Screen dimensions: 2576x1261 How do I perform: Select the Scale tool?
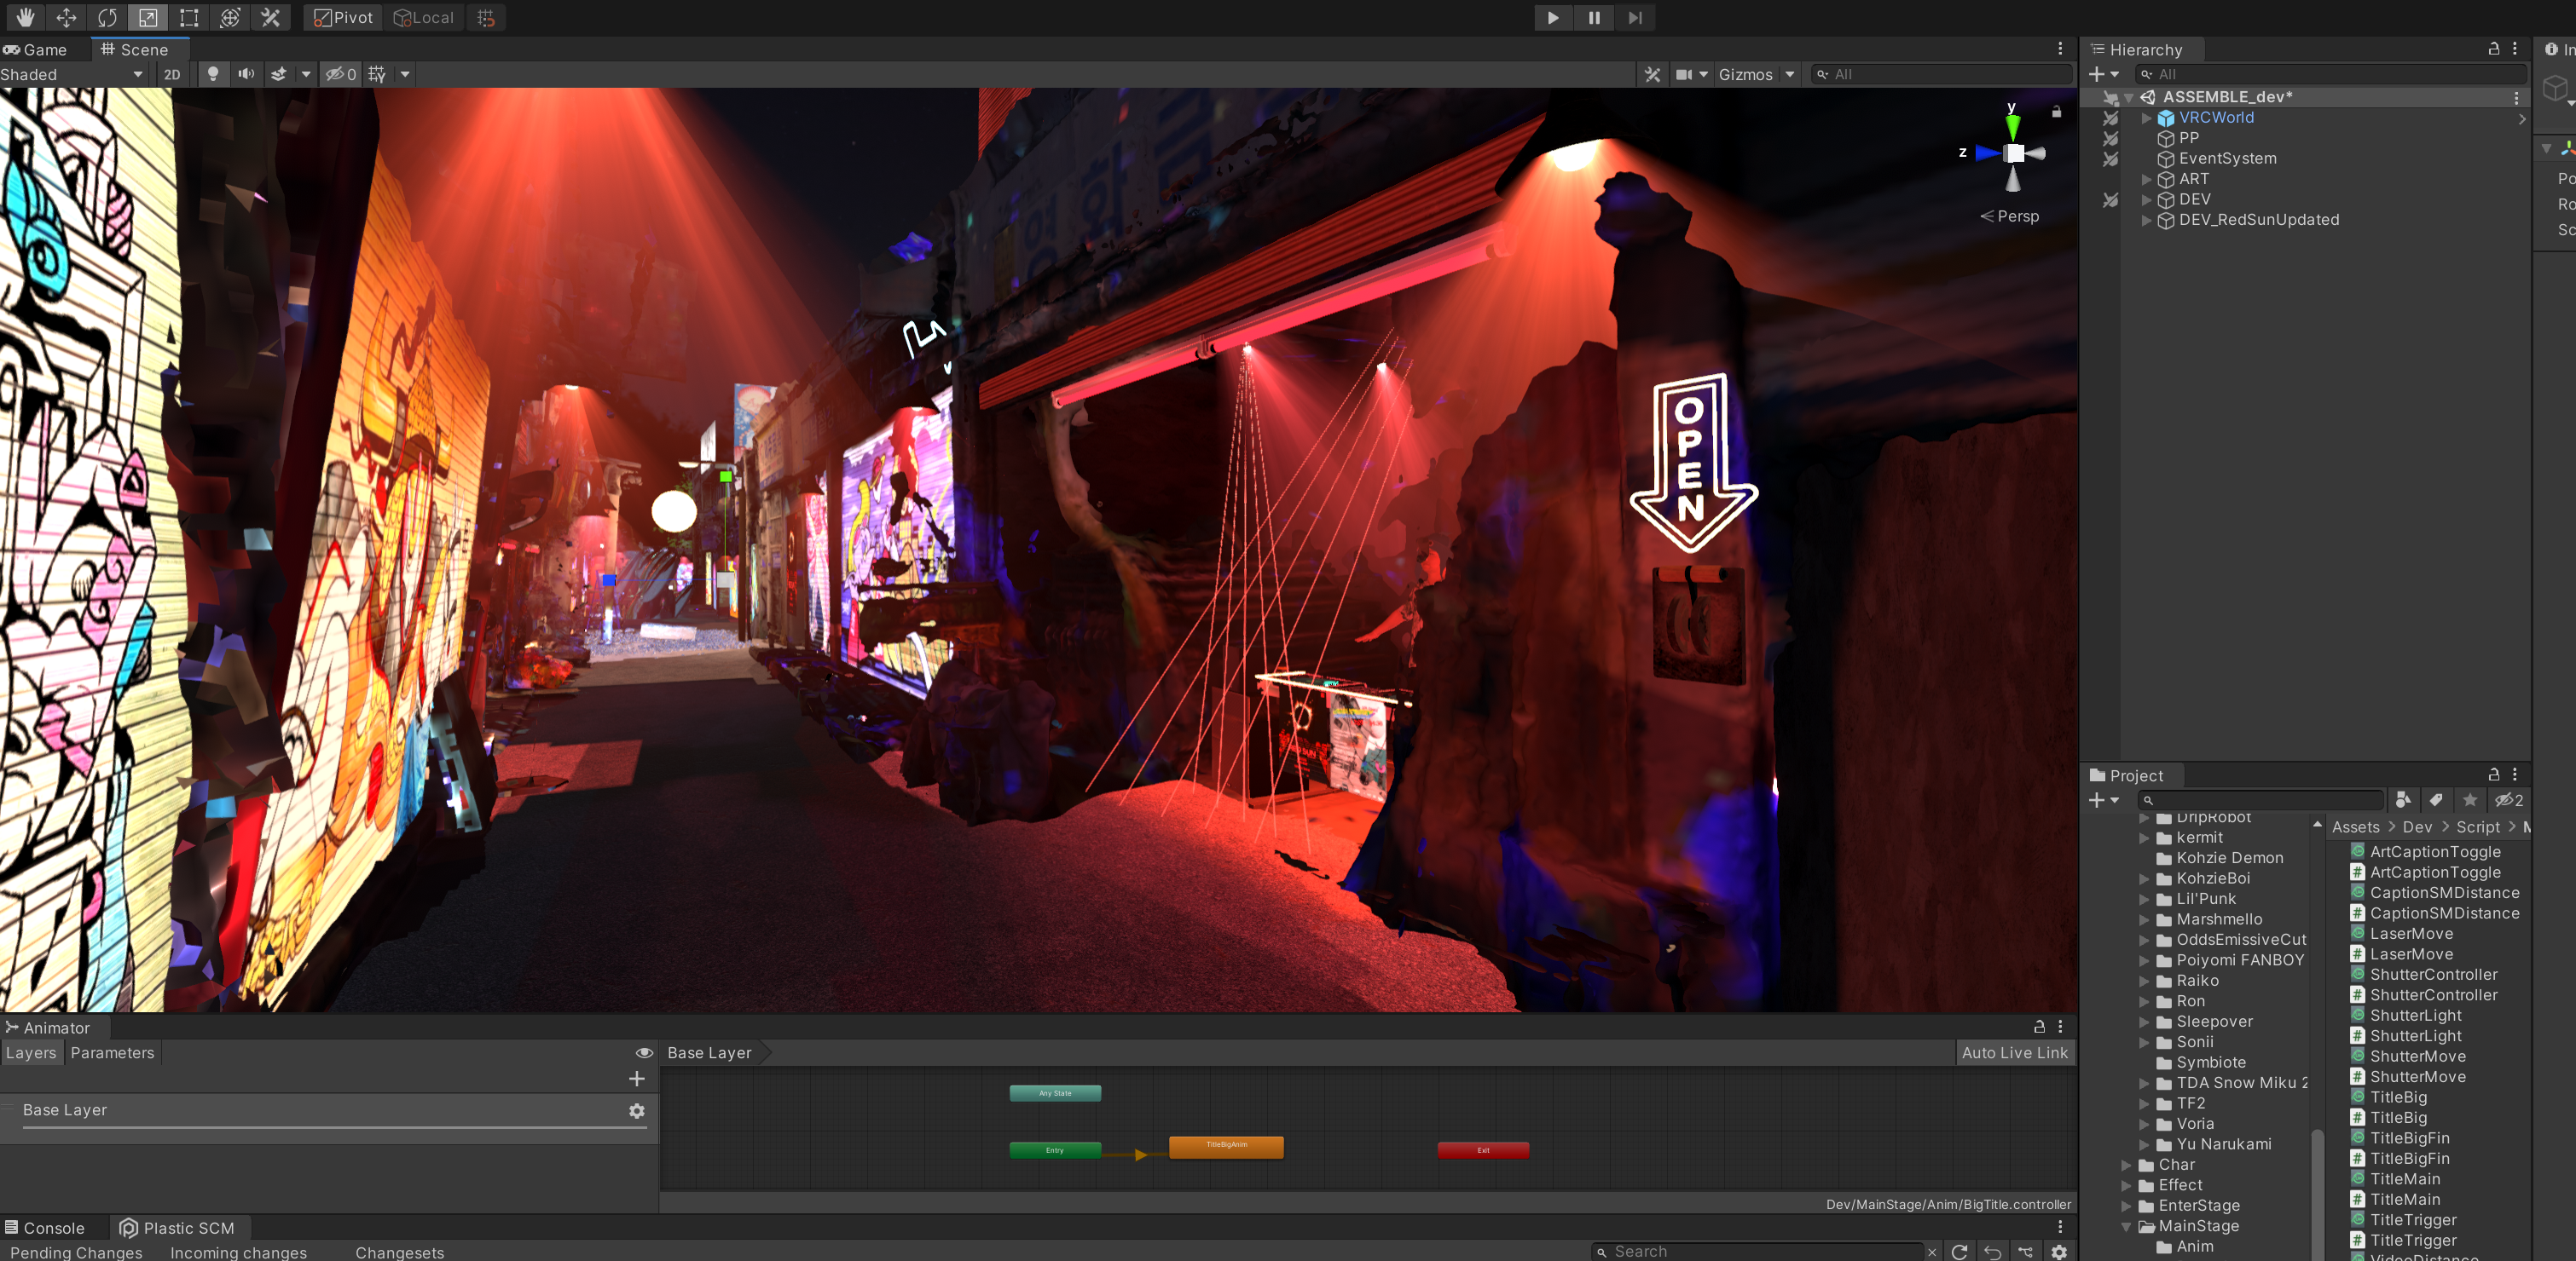click(x=148, y=17)
